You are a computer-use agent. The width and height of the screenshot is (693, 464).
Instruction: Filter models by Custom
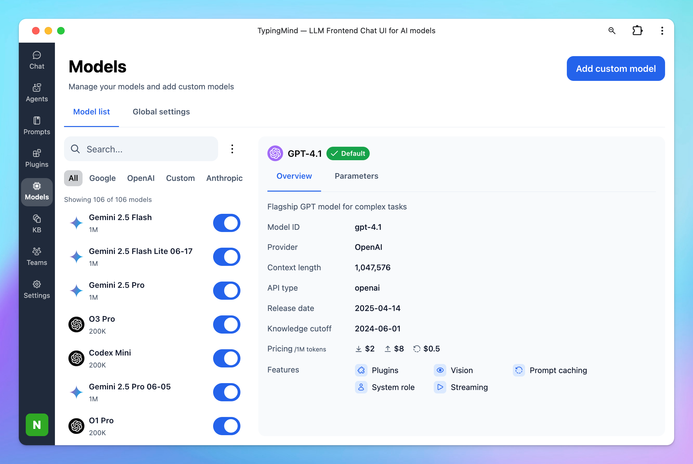(x=180, y=178)
